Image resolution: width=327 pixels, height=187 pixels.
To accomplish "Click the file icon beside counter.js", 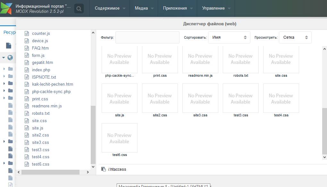I will (x=27, y=34).
